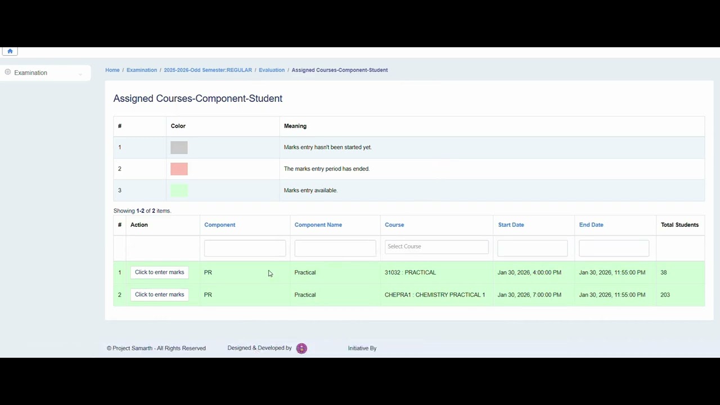Click the Examination sidebar gear icon
720x405 pixels.
click(x=8, y=73)
